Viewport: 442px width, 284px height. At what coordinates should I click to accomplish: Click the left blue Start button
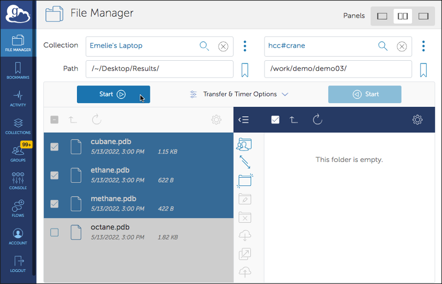tap(113, 94)
